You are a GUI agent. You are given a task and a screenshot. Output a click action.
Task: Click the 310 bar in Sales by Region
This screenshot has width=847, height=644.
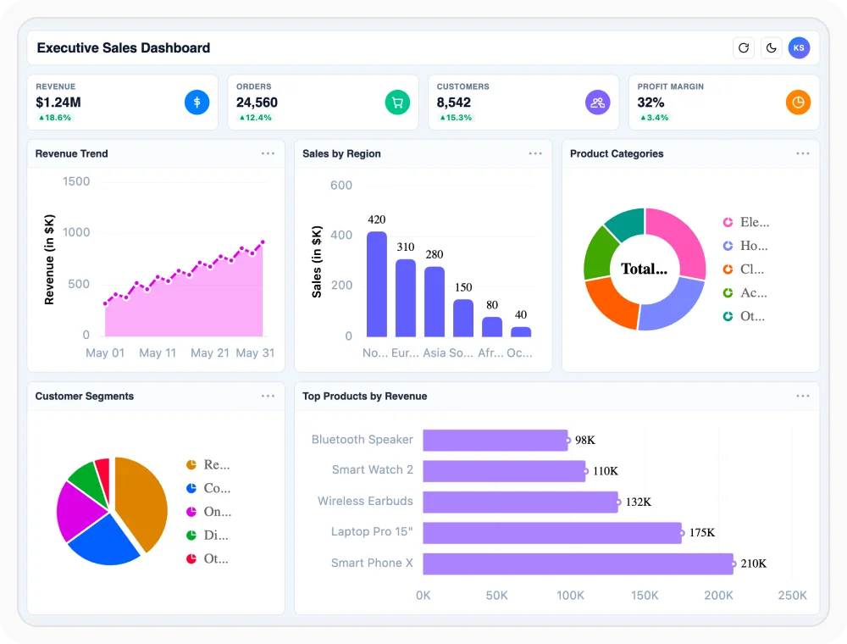pyautogui.click(x=406, y=298)
